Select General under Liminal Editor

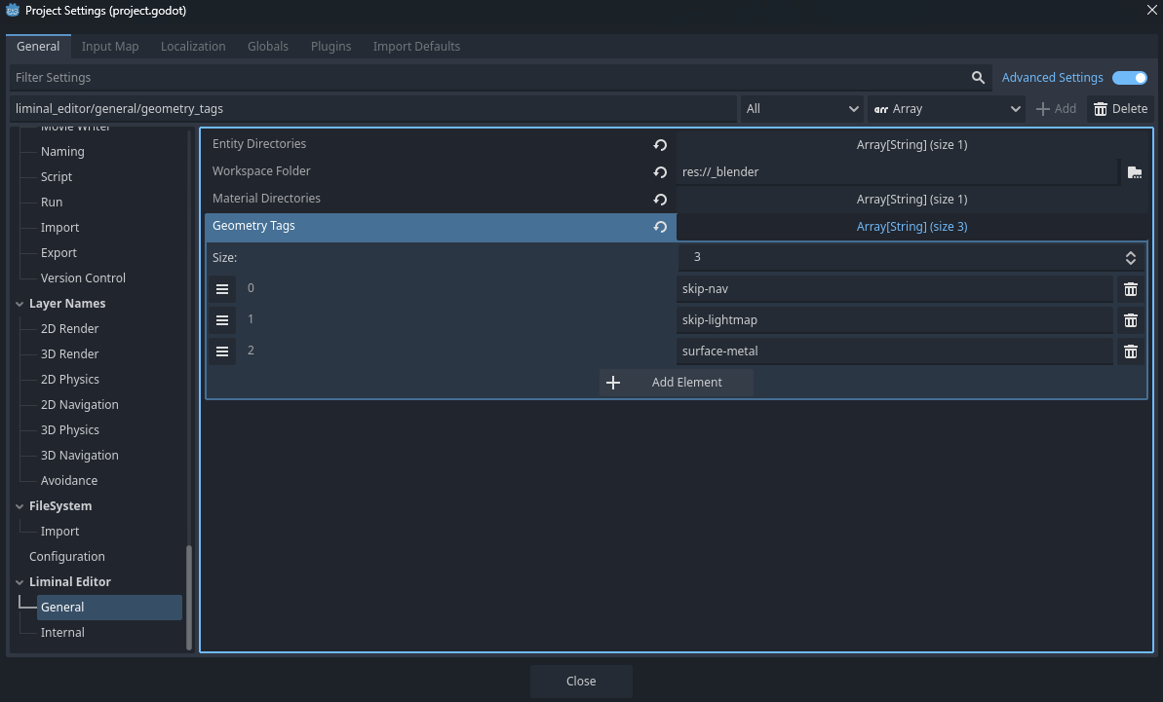coord(109,608)
